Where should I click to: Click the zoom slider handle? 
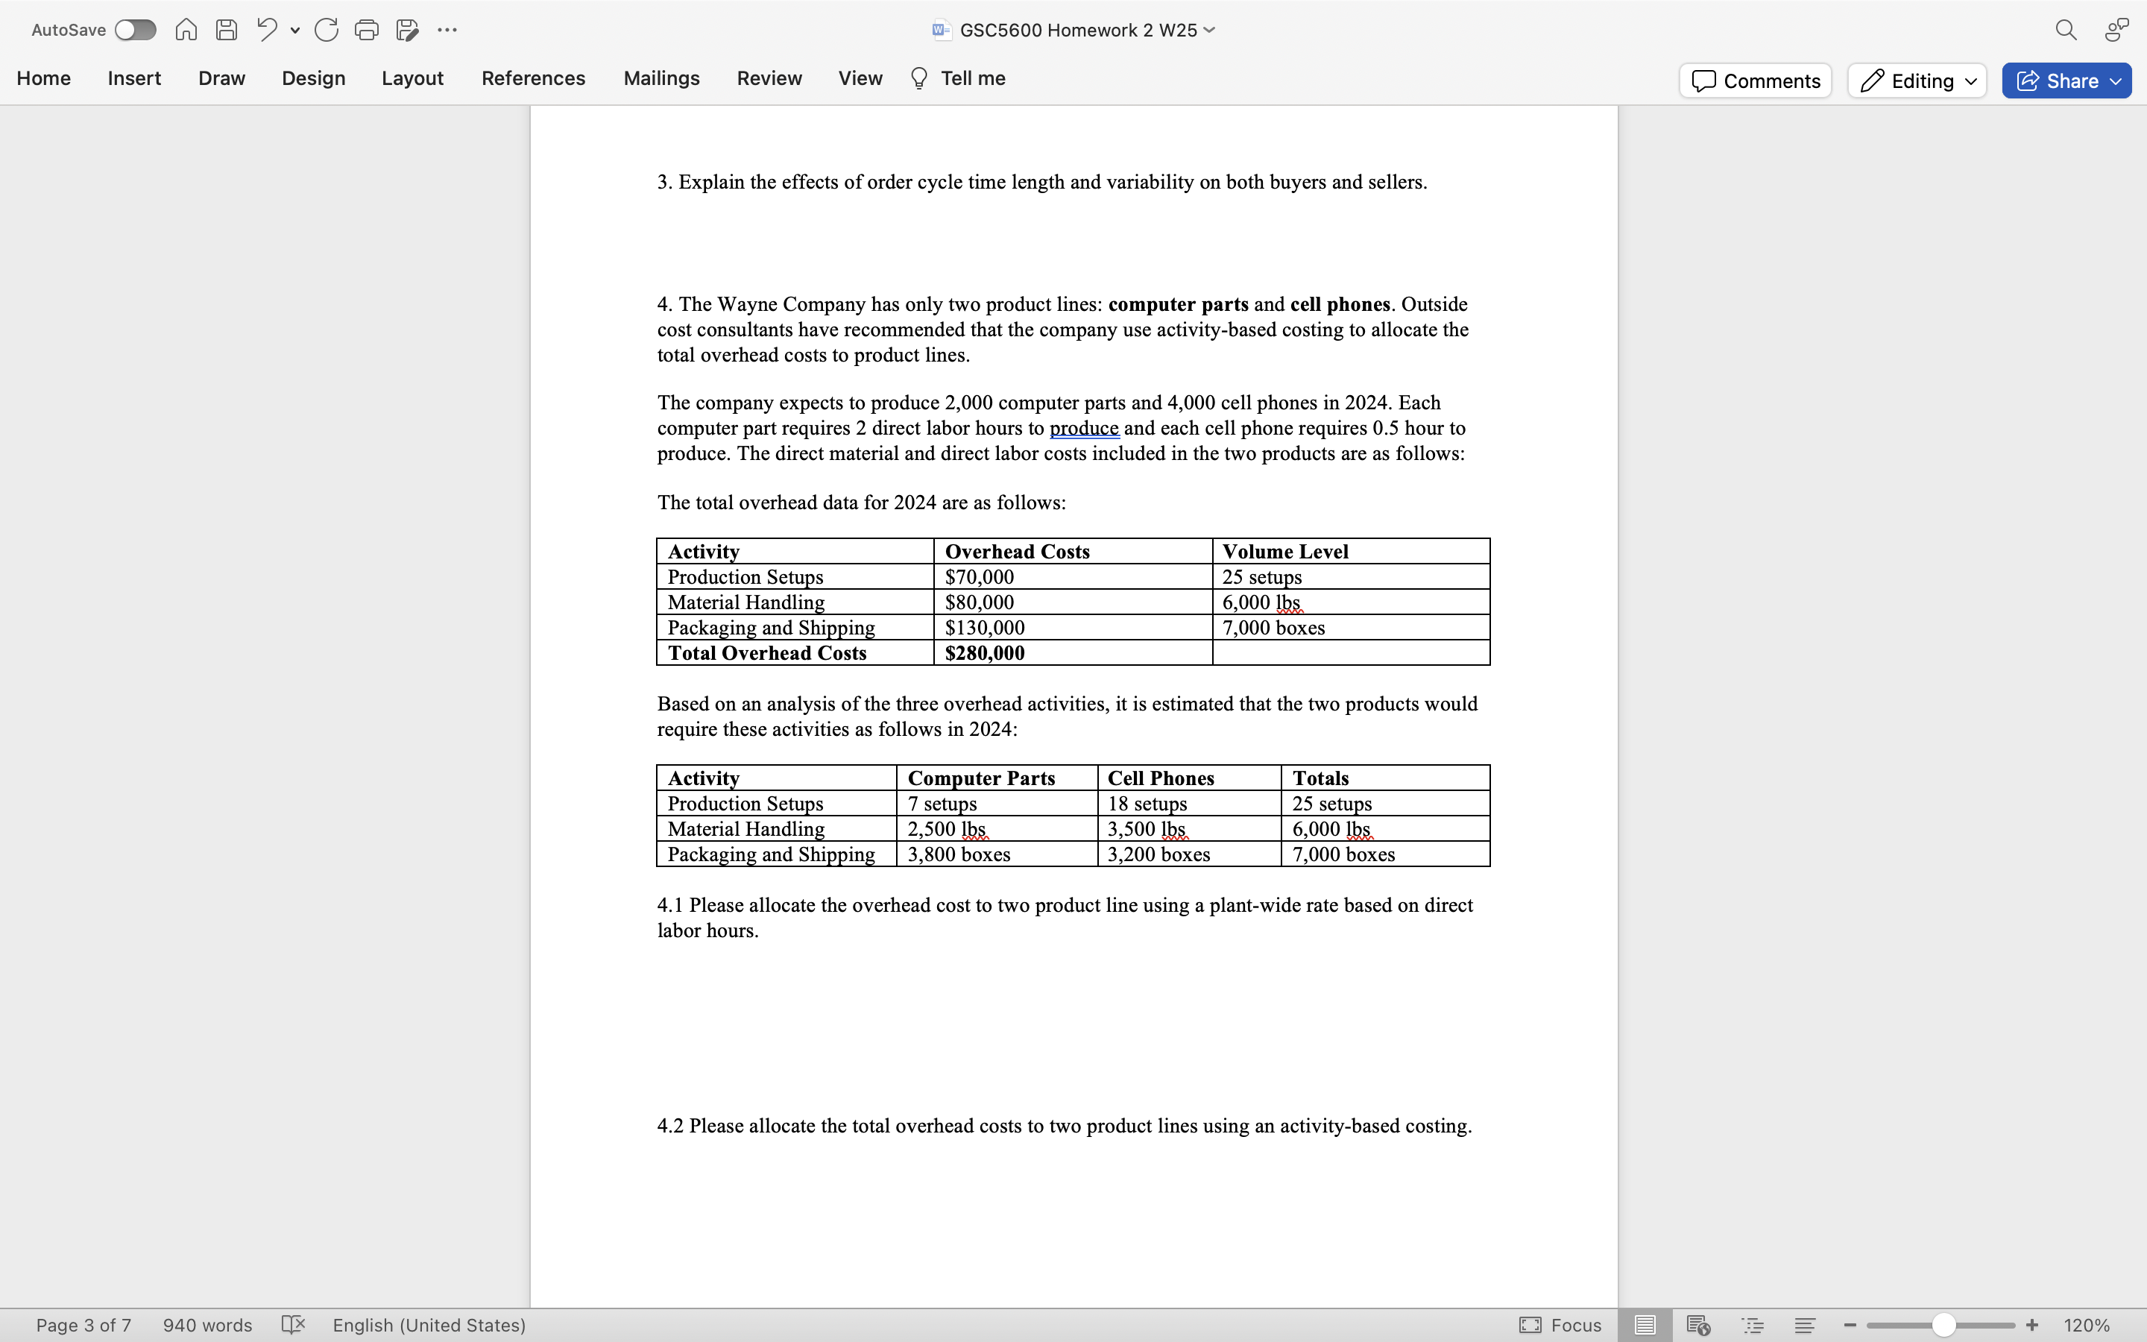[x=1943, y=1324]
